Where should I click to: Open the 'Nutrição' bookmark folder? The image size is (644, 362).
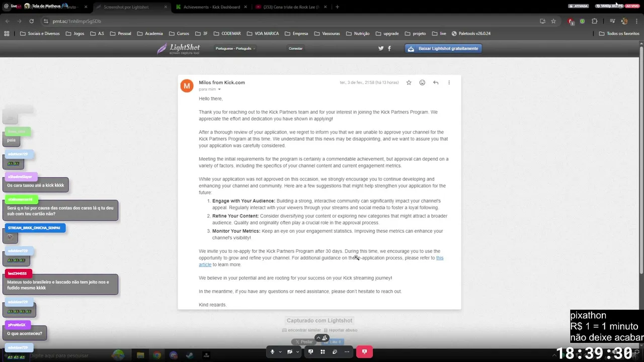click(x=357, y=34)
